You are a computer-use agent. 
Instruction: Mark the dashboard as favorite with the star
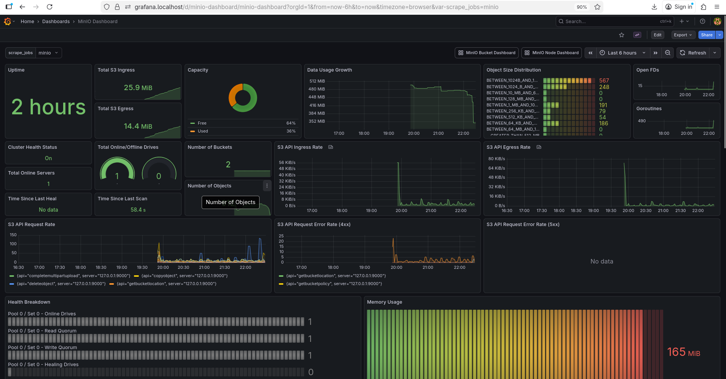click(x=622, y=35)
